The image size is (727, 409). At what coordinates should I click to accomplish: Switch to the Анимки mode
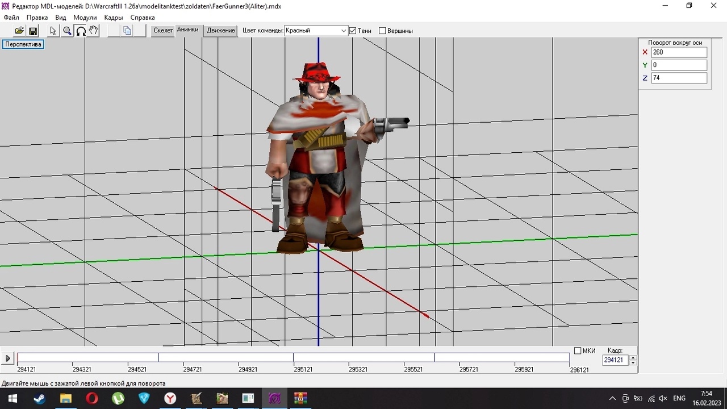coord(188,30)
